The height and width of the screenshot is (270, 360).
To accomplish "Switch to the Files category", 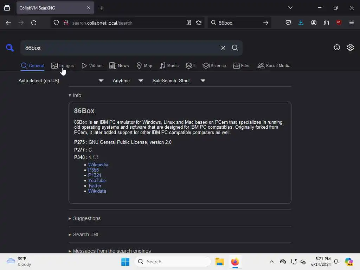I will [x=242, y=66].
